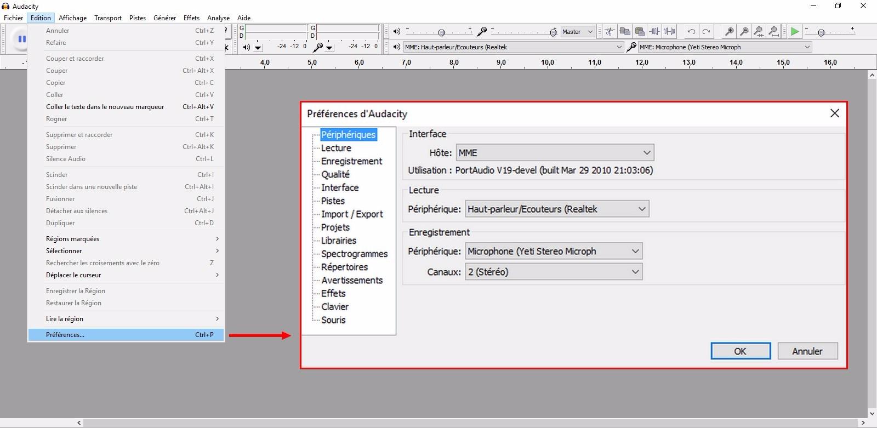Image resolution: width=877 pixels, height=428 pixels.
Task: Click speaker icon beside output device selector
Action: [x=397, y=47]
